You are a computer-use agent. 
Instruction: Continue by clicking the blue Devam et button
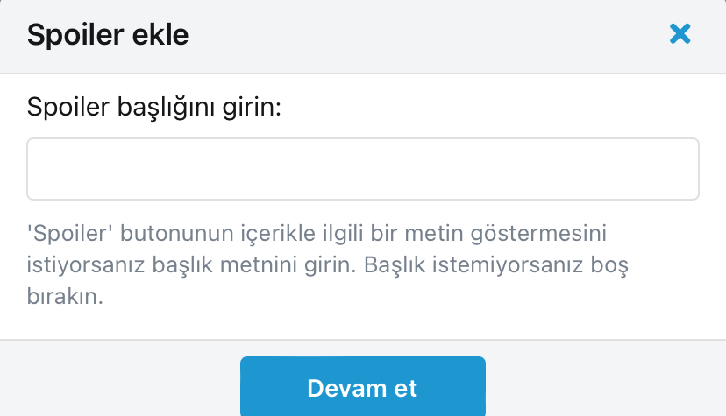362,387
